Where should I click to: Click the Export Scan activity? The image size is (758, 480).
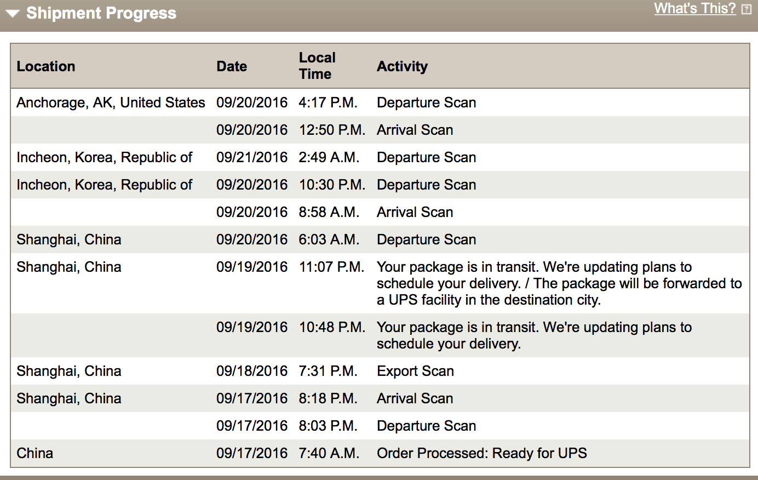coord(416,371)
